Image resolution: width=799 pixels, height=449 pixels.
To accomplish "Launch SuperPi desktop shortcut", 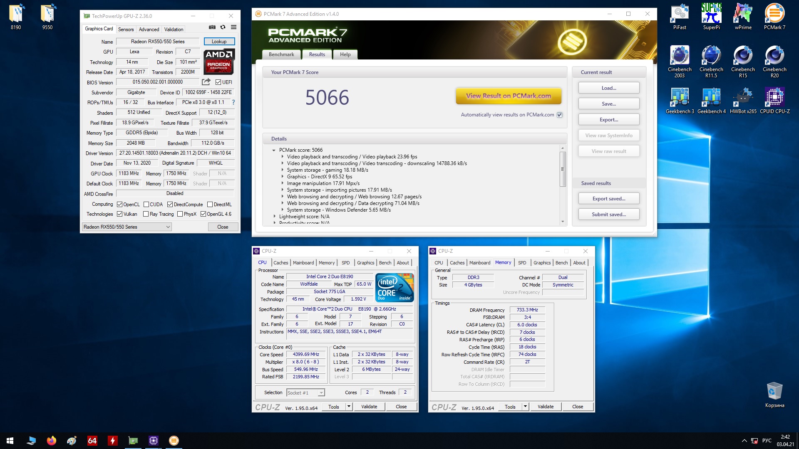I will click(x=711, y=17).
